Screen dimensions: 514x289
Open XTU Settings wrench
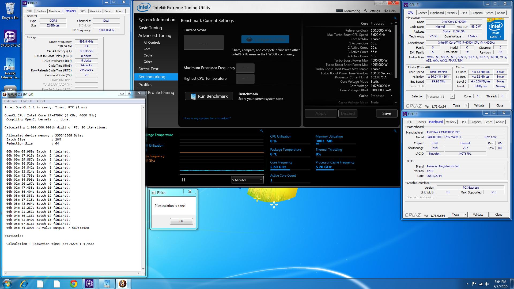(372, 11)
